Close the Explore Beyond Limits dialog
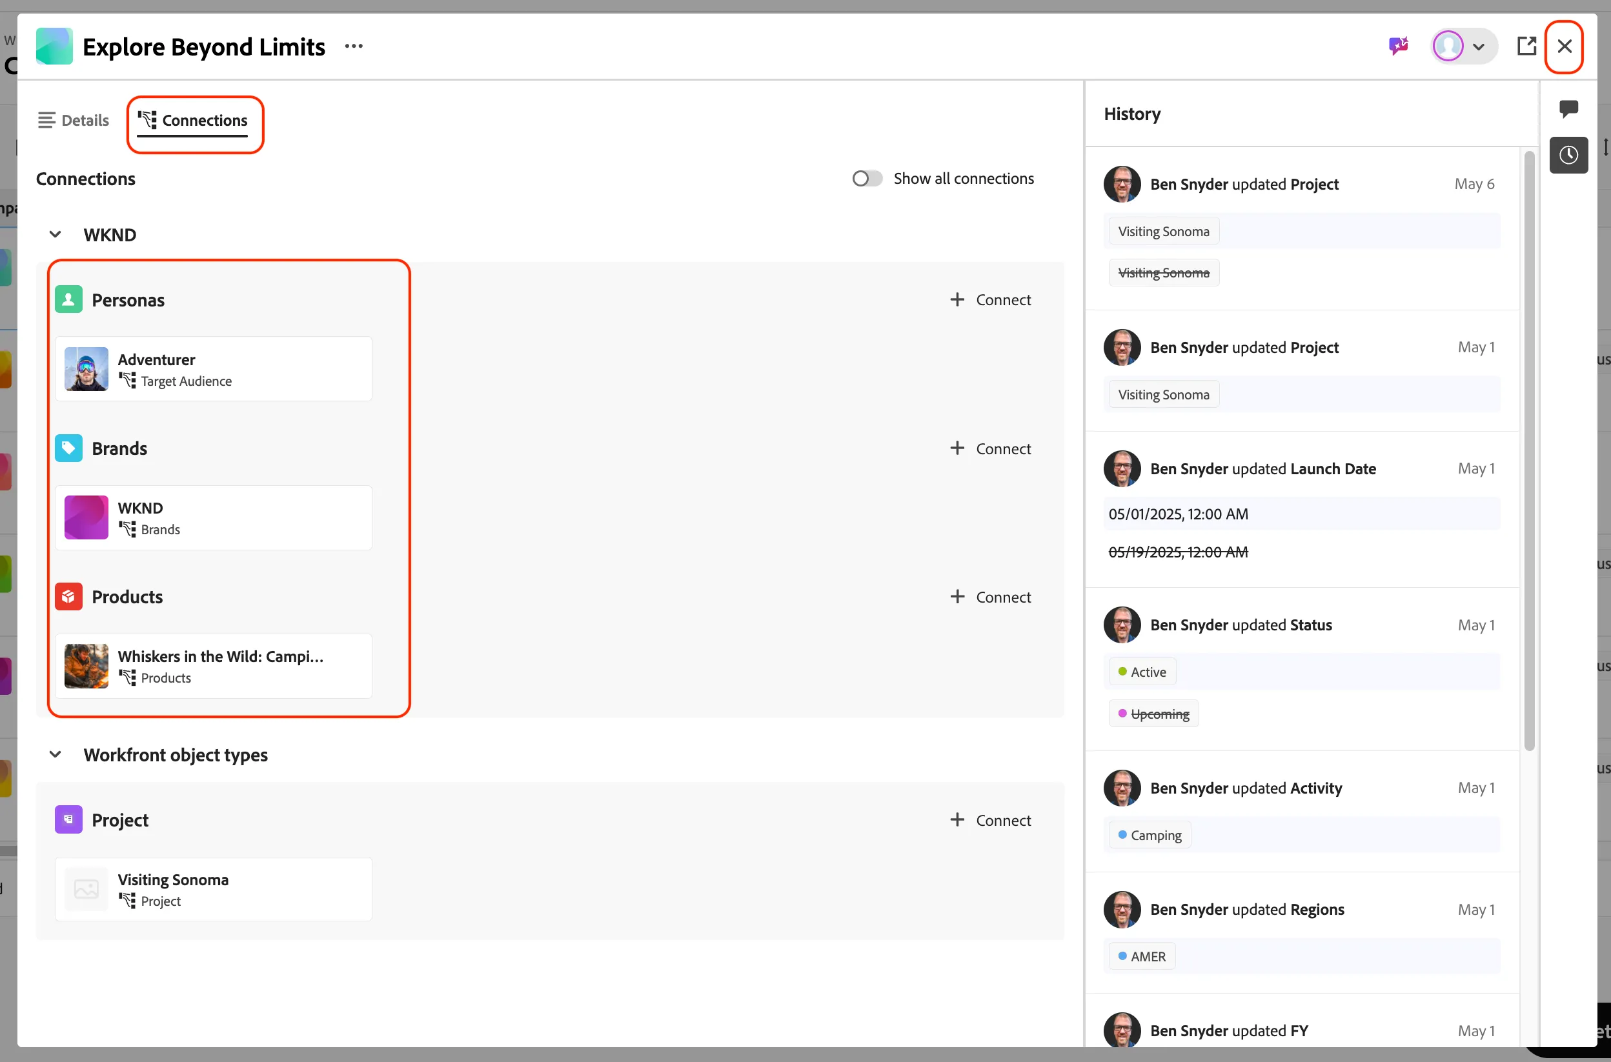1611x1062 pixels. tap(1565, 46)
